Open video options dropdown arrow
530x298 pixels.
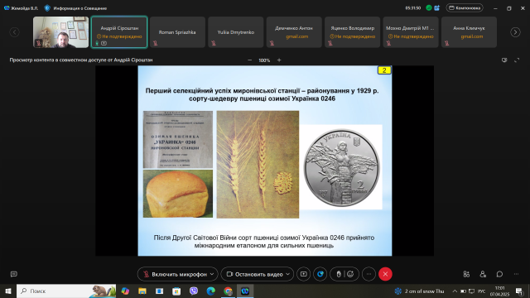pyautogui.click(x=288, y=274)
